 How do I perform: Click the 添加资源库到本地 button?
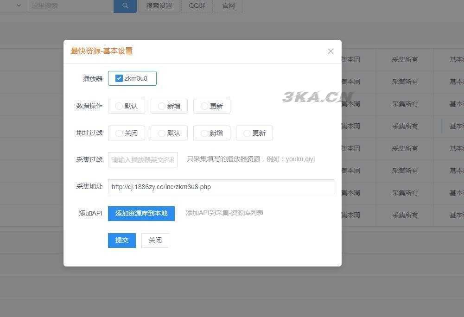pyautogui.click(x=141, y=214)
